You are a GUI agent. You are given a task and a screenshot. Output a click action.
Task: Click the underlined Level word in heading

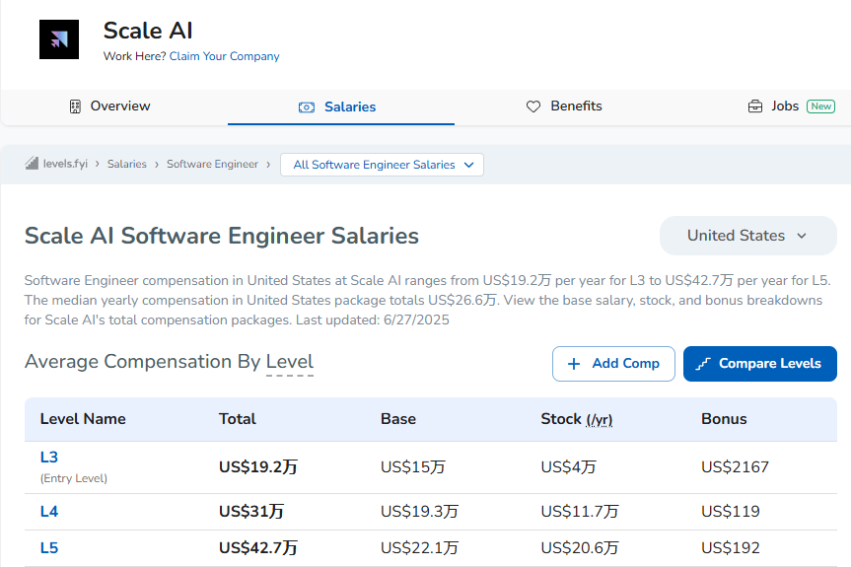pos(290,362)
